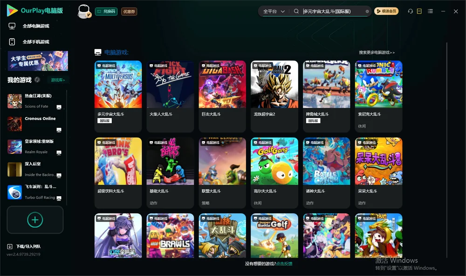Open the 火柴人大乱斗 game card
The height and width of the screenshot is (276, 466).
point(170,97)
